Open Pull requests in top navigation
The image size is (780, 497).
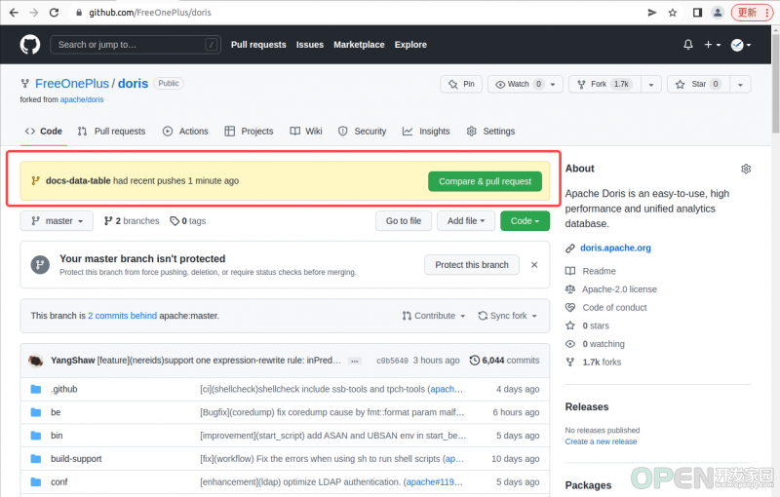point(258,45)
